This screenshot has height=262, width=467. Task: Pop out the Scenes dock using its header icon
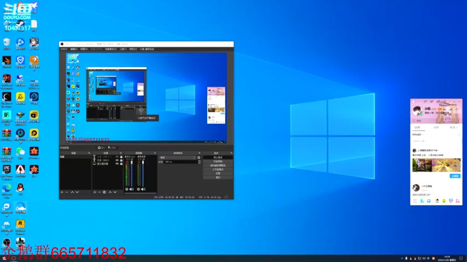tap(89, 153)
